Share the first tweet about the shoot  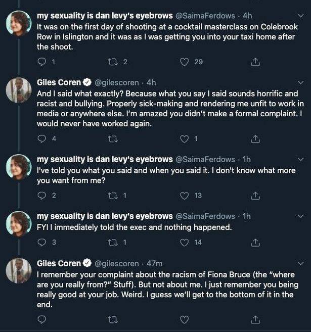click(255, 62)
